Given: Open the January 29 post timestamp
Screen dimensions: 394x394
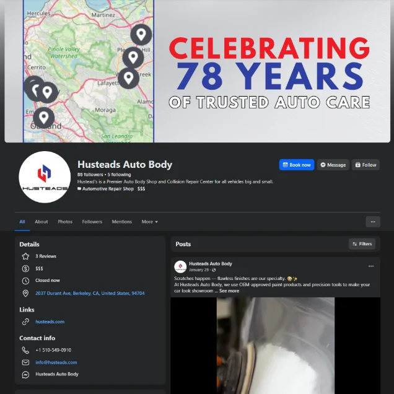Looking at the screenshot, I should click(x=199, y=270).
